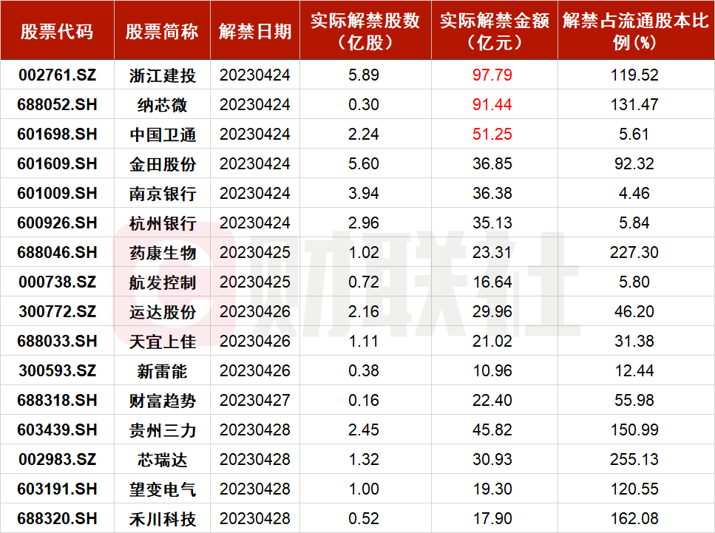The width and height of the screenshot is (715, 533).
Task: Select the red 97.79 amount cell
Action: [x=492, y=75]
